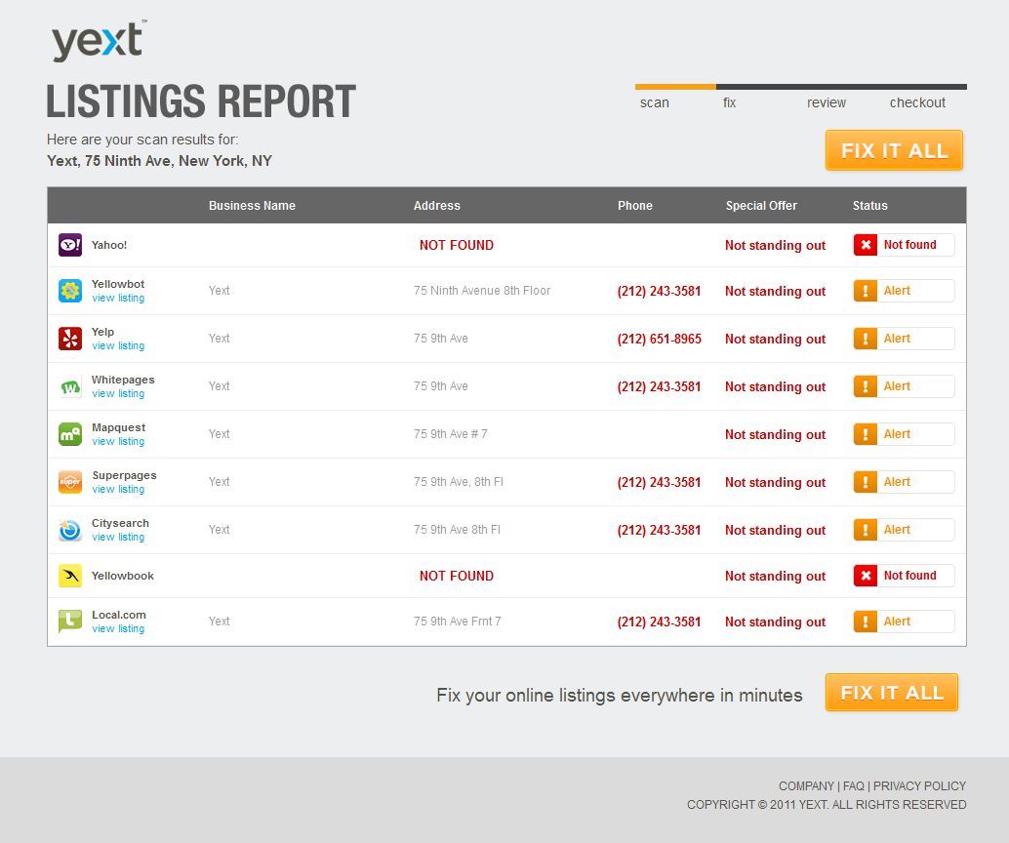
Task: Open the COMPANY footer link
Action: tap(806, 786)
